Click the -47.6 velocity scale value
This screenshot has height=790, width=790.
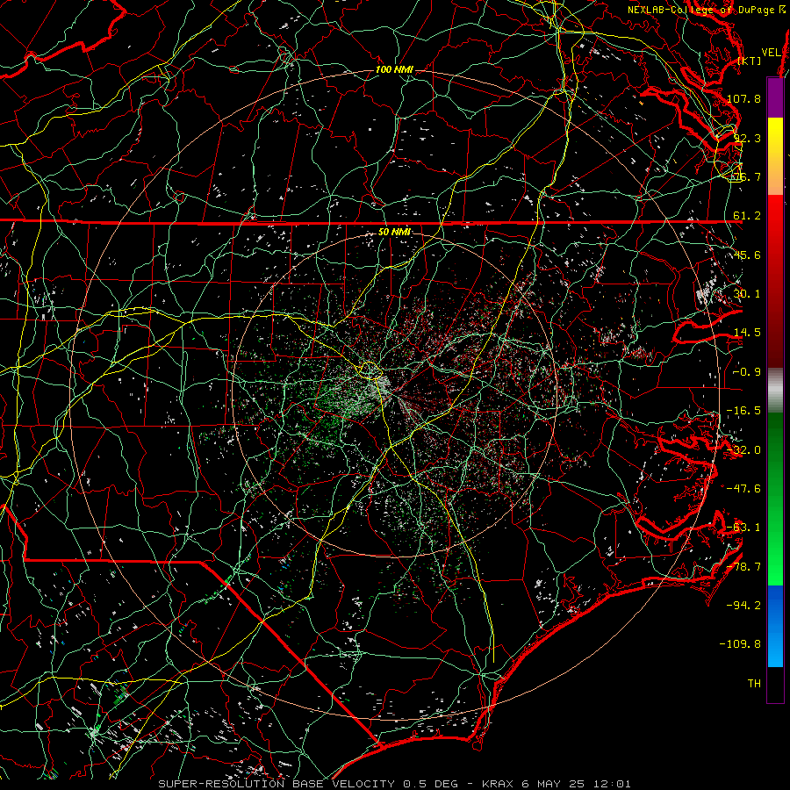coord(743,489)
